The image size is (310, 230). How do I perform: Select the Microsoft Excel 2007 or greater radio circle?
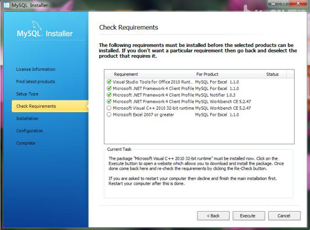109,115
